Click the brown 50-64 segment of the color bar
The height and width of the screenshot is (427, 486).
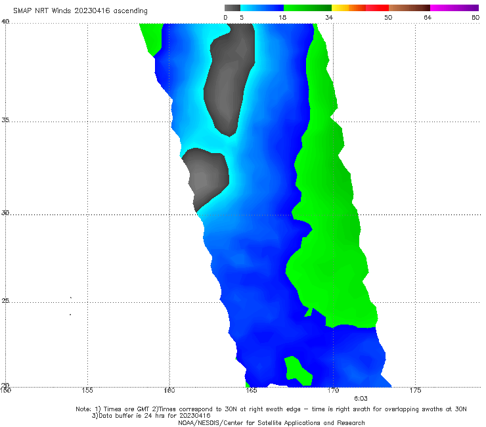tap(409, 8)
